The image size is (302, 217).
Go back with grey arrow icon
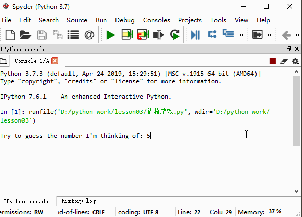coord(286,35)
